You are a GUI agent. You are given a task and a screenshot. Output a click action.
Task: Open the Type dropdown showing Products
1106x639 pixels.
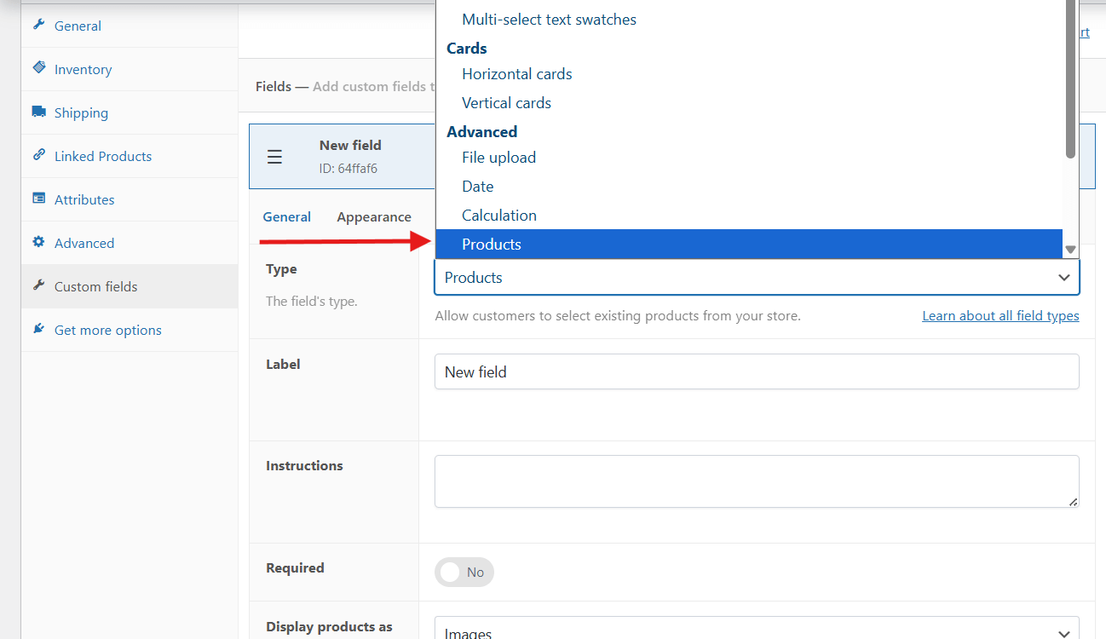pos(756,278)
